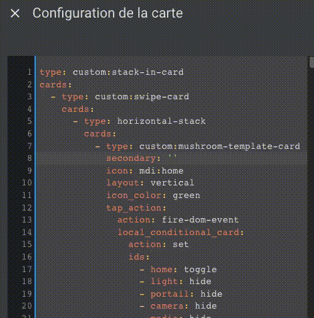
Task: Click line number 1 in the gutter
Action: point(30,72)
